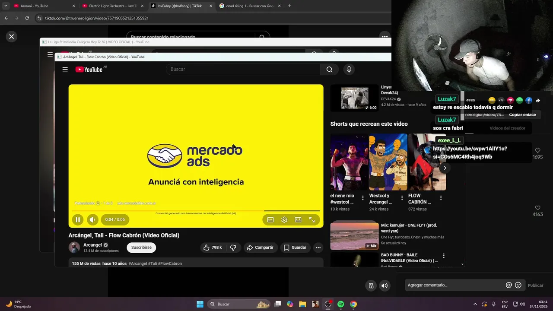The height and width of the screenshot is (311, 553).
Task: Open the TikTok embed code icon
Action: (x=501, y=101)
